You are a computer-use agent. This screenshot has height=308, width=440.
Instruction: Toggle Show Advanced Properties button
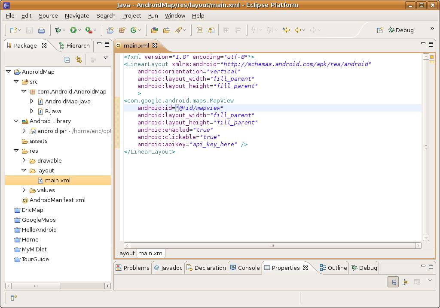tap(405, 282)
